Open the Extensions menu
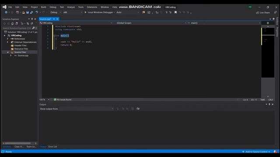 point(92,7)
